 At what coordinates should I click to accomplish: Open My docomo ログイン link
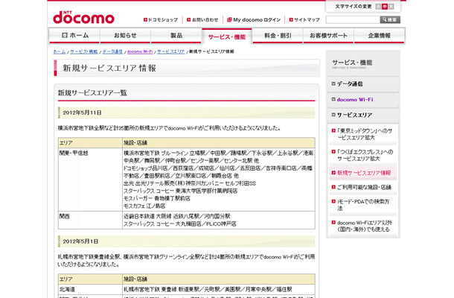click(x=254, y=19)
